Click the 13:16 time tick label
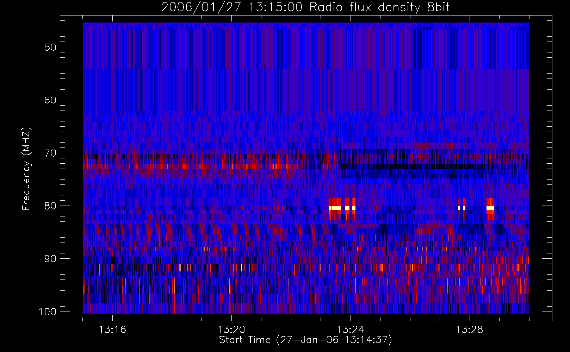The image size is (570, 352). pyautogui.click(x=112, y=330)
